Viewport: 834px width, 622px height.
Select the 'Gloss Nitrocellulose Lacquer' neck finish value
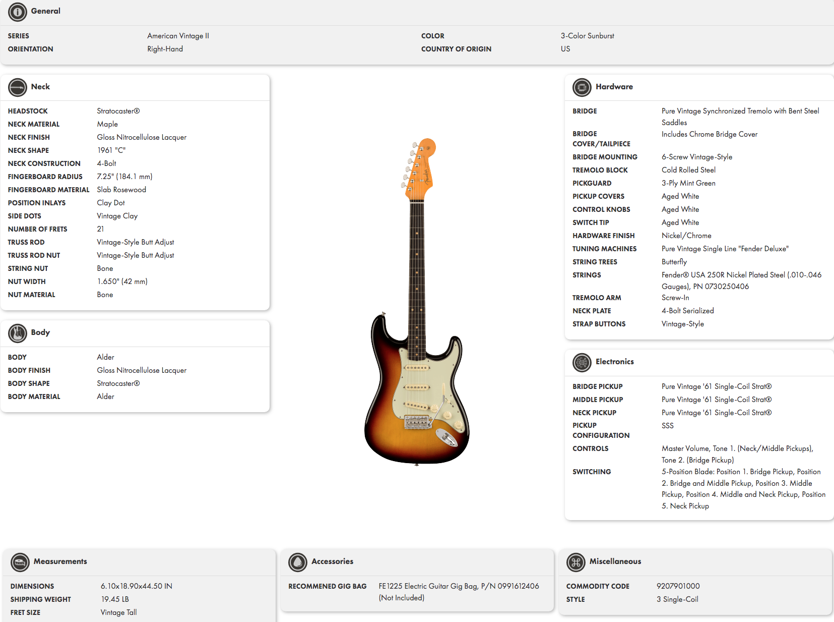point(142,137)
